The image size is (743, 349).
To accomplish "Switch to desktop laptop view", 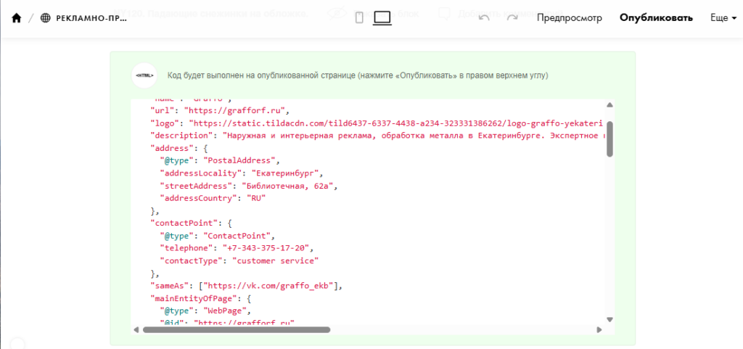I will click(382, 18).
